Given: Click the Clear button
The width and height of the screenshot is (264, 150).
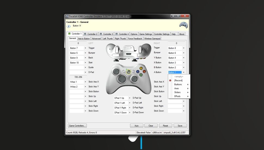Looking at the screenshot, I should [x=151, y=126].
